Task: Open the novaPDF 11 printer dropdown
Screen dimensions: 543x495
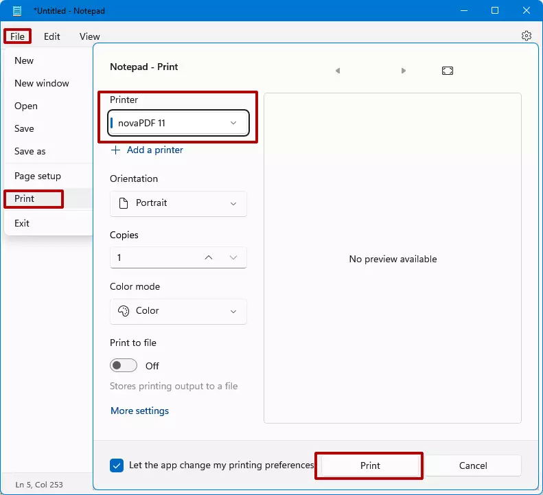Action: (178, 123)
